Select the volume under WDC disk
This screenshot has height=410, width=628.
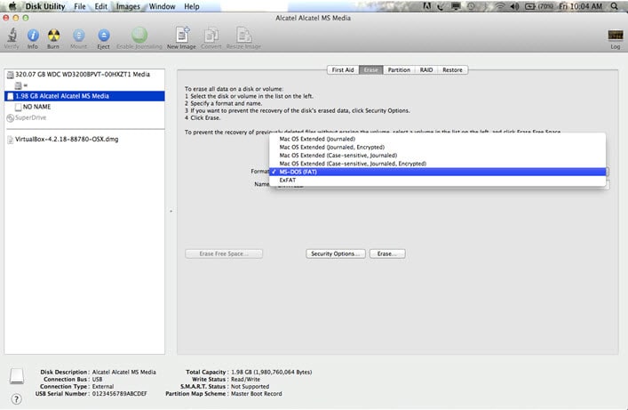pyautogui.click(x=84, y=85)
